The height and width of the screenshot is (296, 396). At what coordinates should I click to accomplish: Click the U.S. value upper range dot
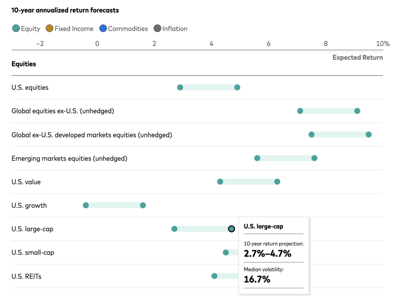(277, 182)
